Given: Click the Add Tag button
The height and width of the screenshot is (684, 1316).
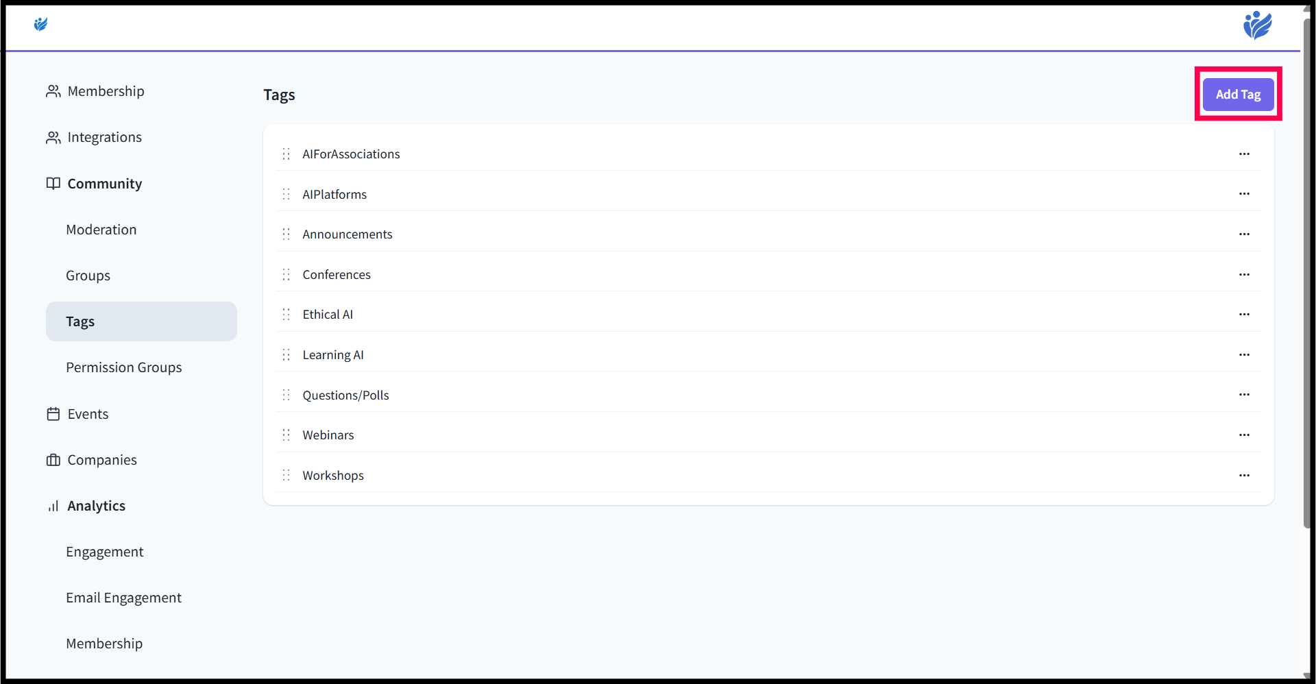Looking at the screenshot, I should click(1238, 95).
